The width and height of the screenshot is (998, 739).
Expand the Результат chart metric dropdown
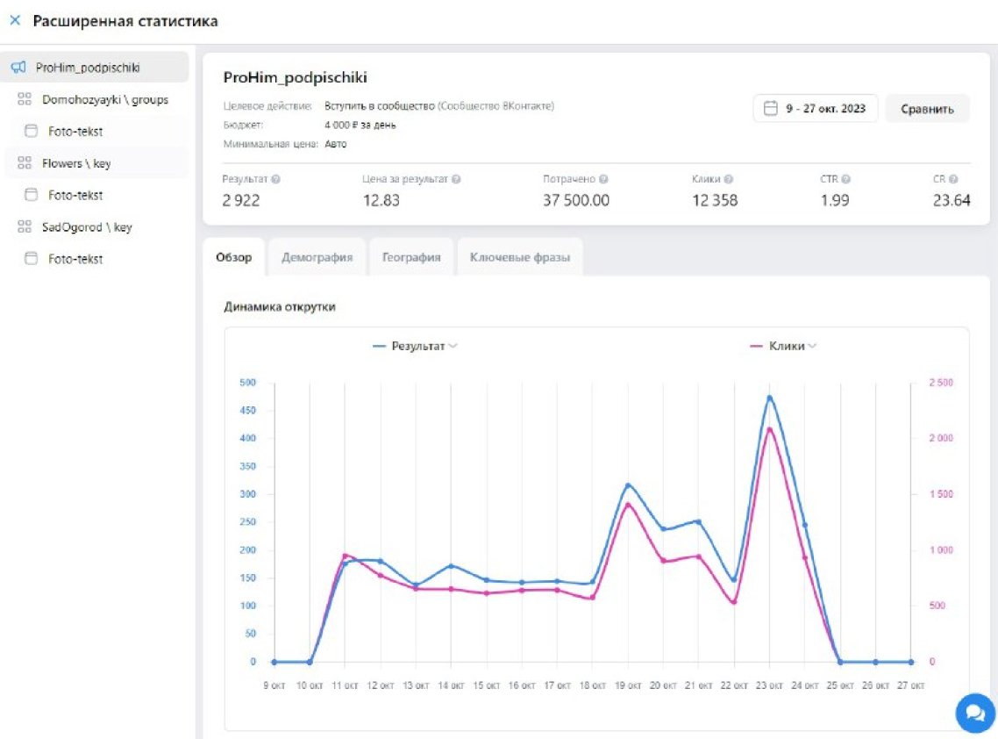pos(453,347)
